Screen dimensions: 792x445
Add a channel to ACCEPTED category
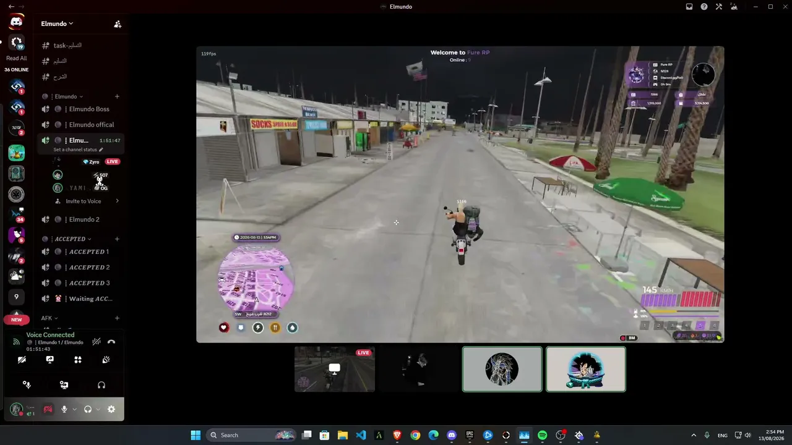tap(117, 239)
